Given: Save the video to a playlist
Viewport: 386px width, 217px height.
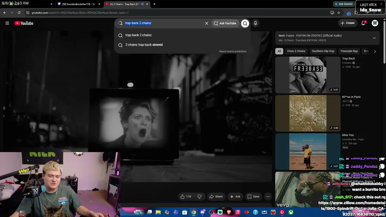Looking at the screenshot, I should 253,197.
